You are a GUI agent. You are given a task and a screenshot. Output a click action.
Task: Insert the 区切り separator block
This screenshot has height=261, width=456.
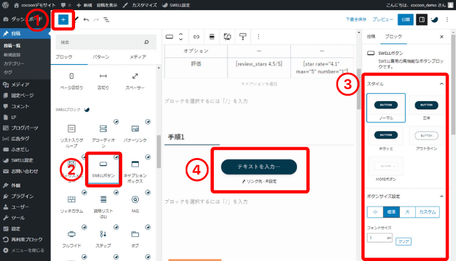click(x=103, y=81)
